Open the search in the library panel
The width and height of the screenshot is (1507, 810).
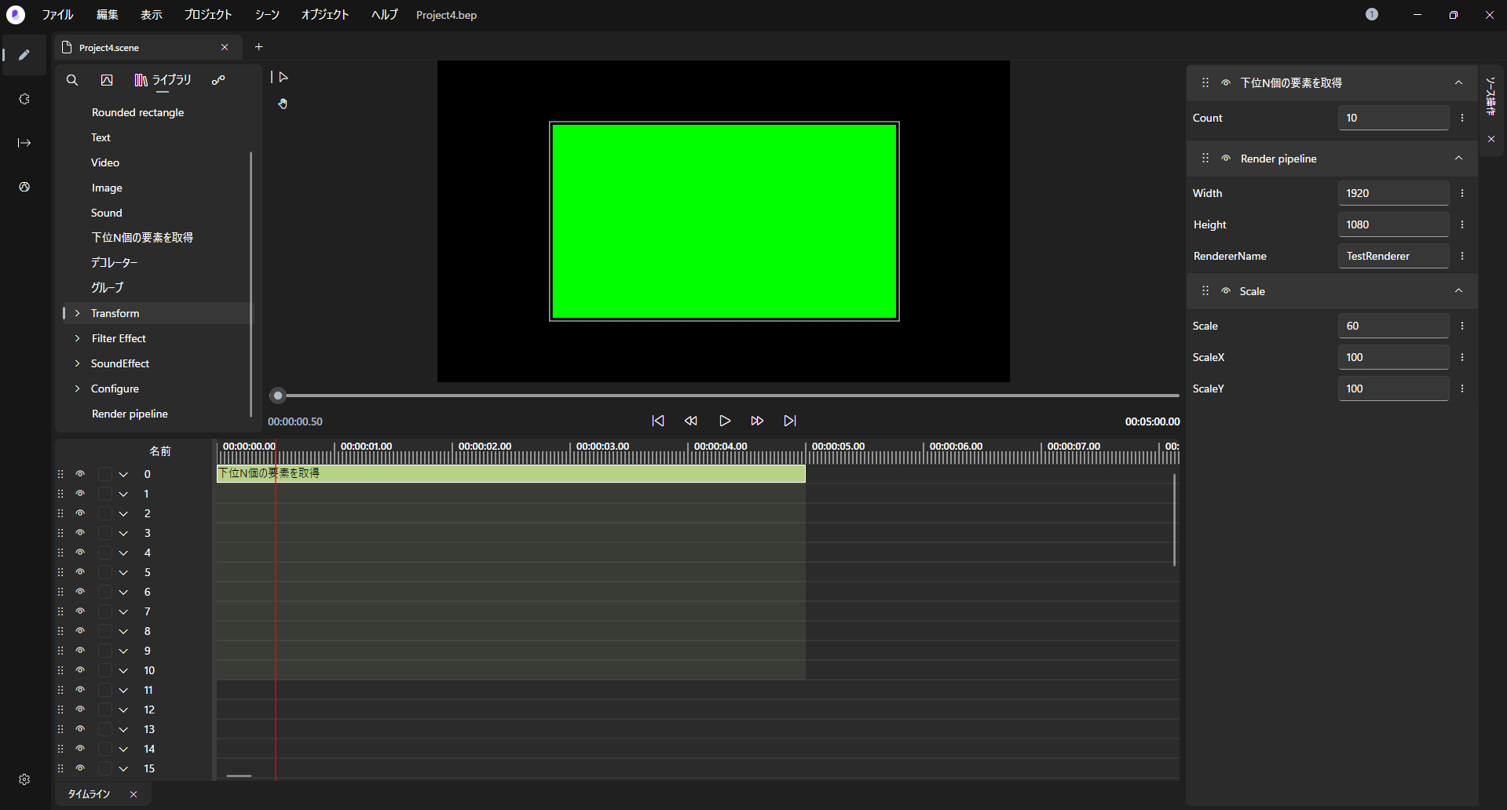pos(72,80)
